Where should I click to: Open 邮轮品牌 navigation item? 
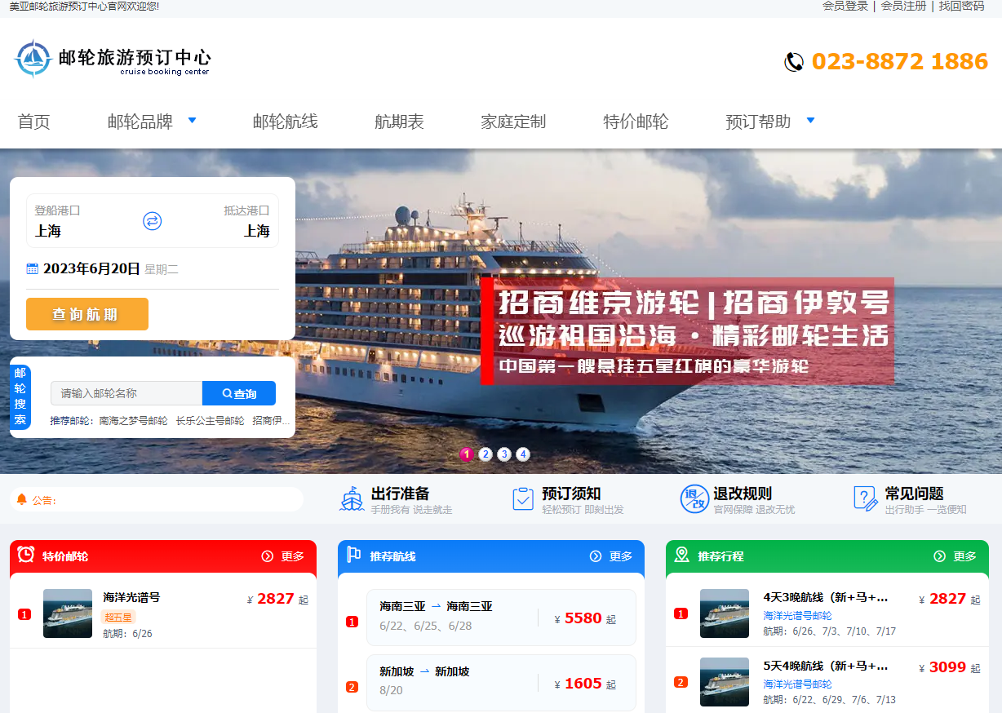pos(140,122)
